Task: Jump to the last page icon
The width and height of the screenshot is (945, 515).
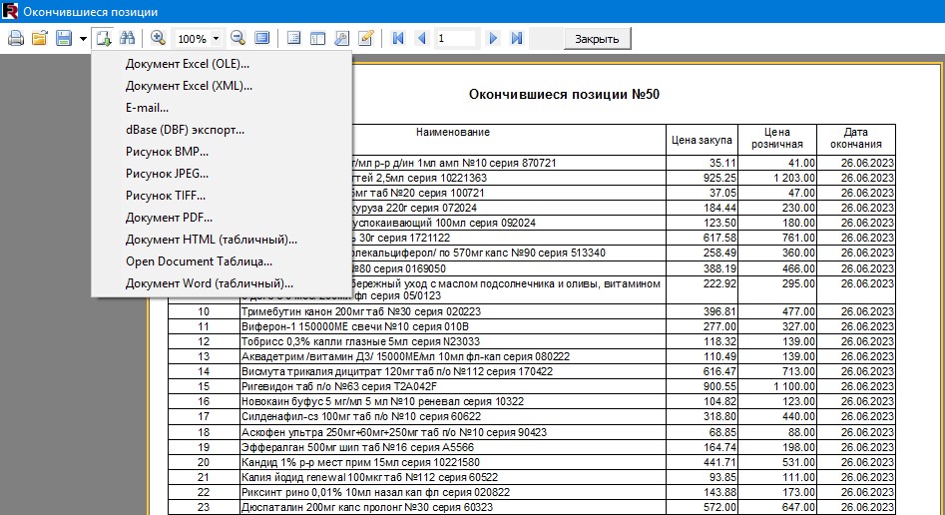Action: (x=517, y=39)
